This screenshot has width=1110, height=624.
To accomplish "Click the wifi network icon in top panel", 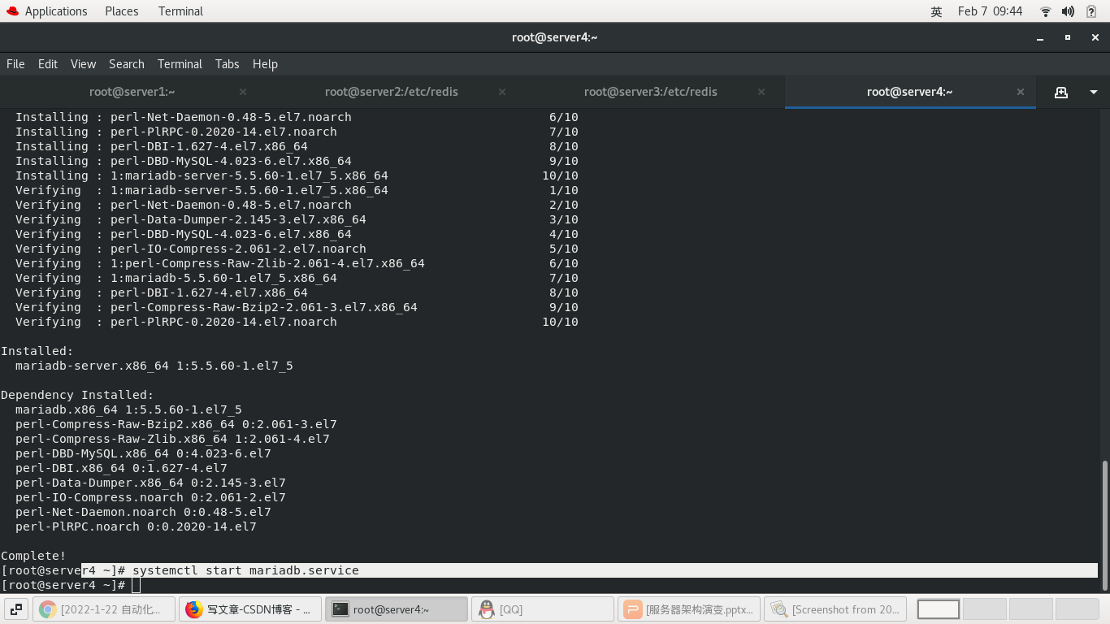I will (x=1045, y=11).
